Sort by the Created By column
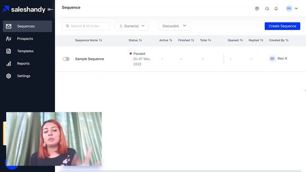 click(x=279, y=40)
